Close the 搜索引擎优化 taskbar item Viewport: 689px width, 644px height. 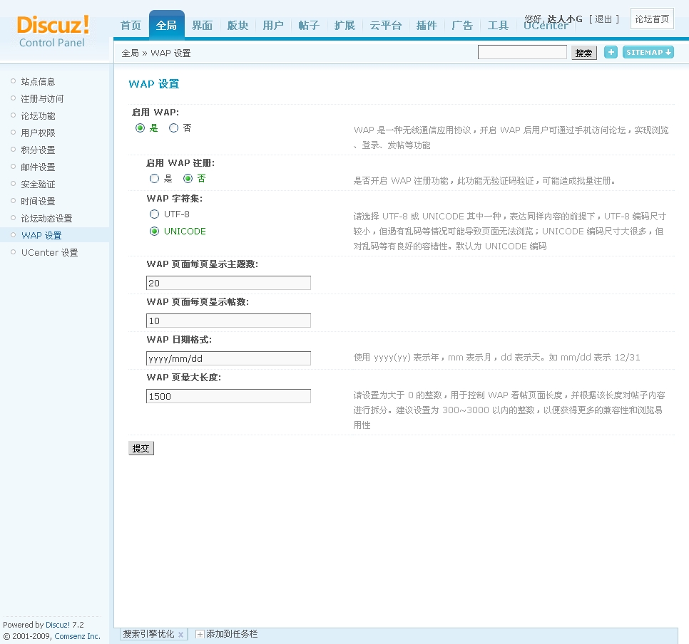pos(180,634)
